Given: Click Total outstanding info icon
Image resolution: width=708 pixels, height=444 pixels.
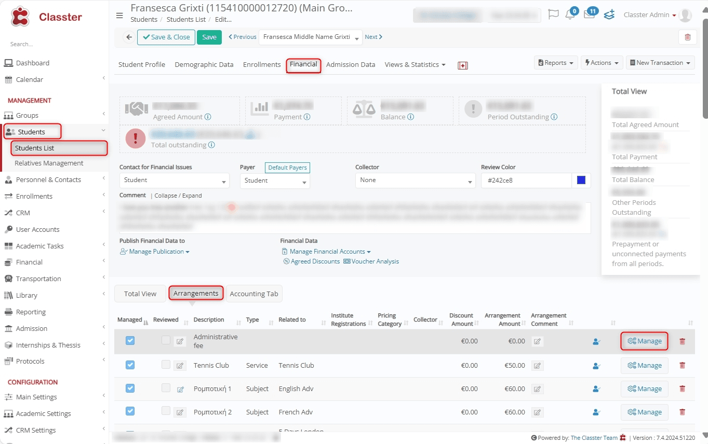Looking at the screenshot, I should [x=211, y=145].
